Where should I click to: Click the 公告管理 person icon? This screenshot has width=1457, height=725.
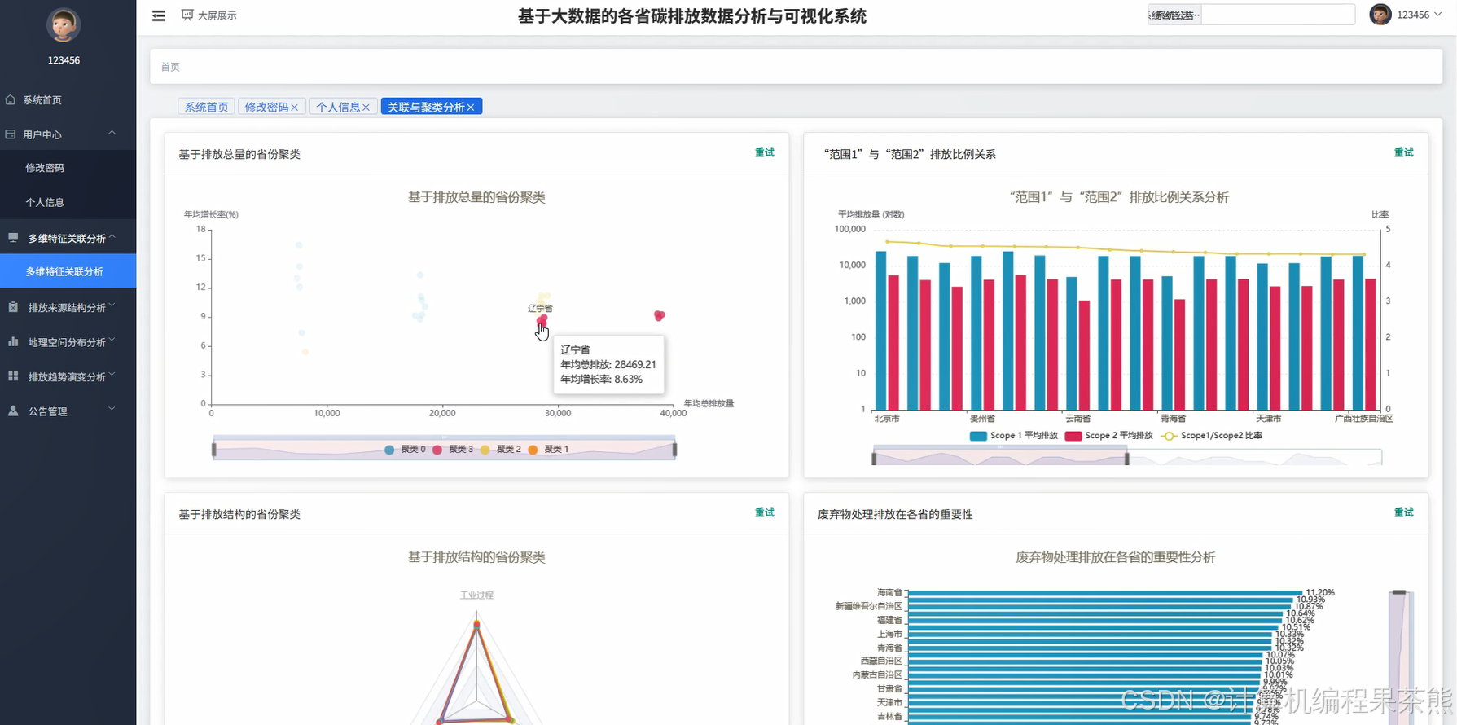click(x=13, y=411)
